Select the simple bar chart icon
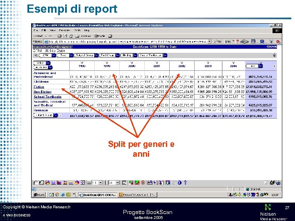This screenshot has width=295, height=221. coord(53,183)
